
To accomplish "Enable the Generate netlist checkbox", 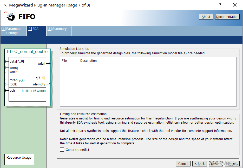I will [62, 150].
